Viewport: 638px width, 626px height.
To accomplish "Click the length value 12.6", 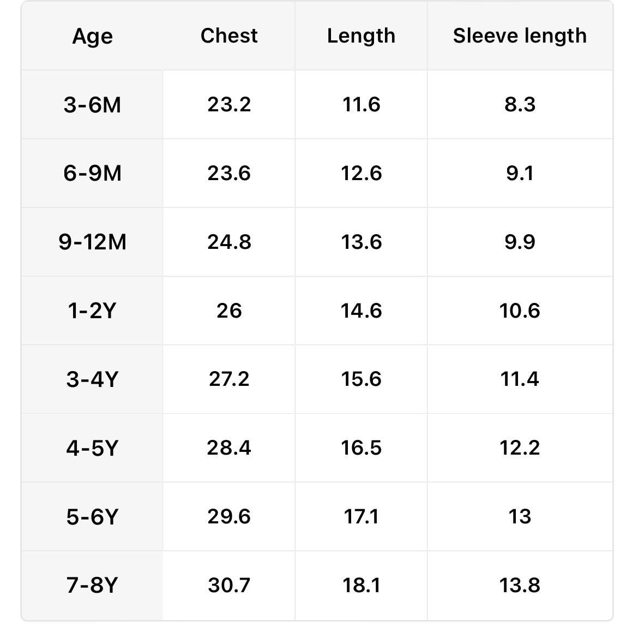I will pos(361,173).
